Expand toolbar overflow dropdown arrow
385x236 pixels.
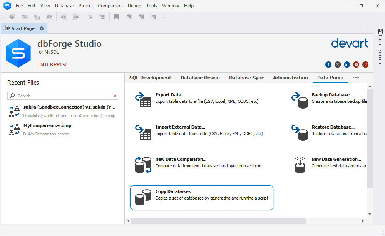pos(164,17)
